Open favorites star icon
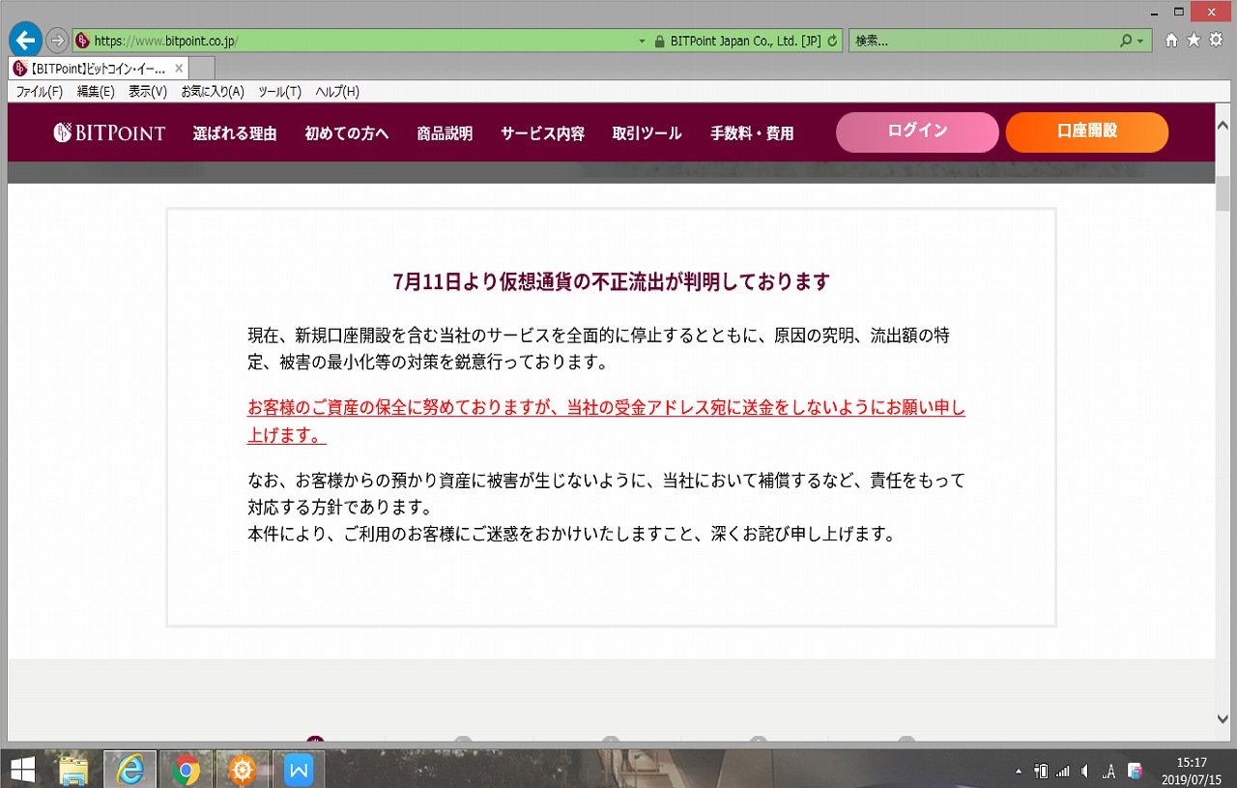The height and width of the screenshot is (788, 1237). (1194, 41)
